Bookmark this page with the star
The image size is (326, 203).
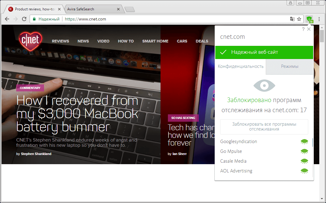click(299, 19)
